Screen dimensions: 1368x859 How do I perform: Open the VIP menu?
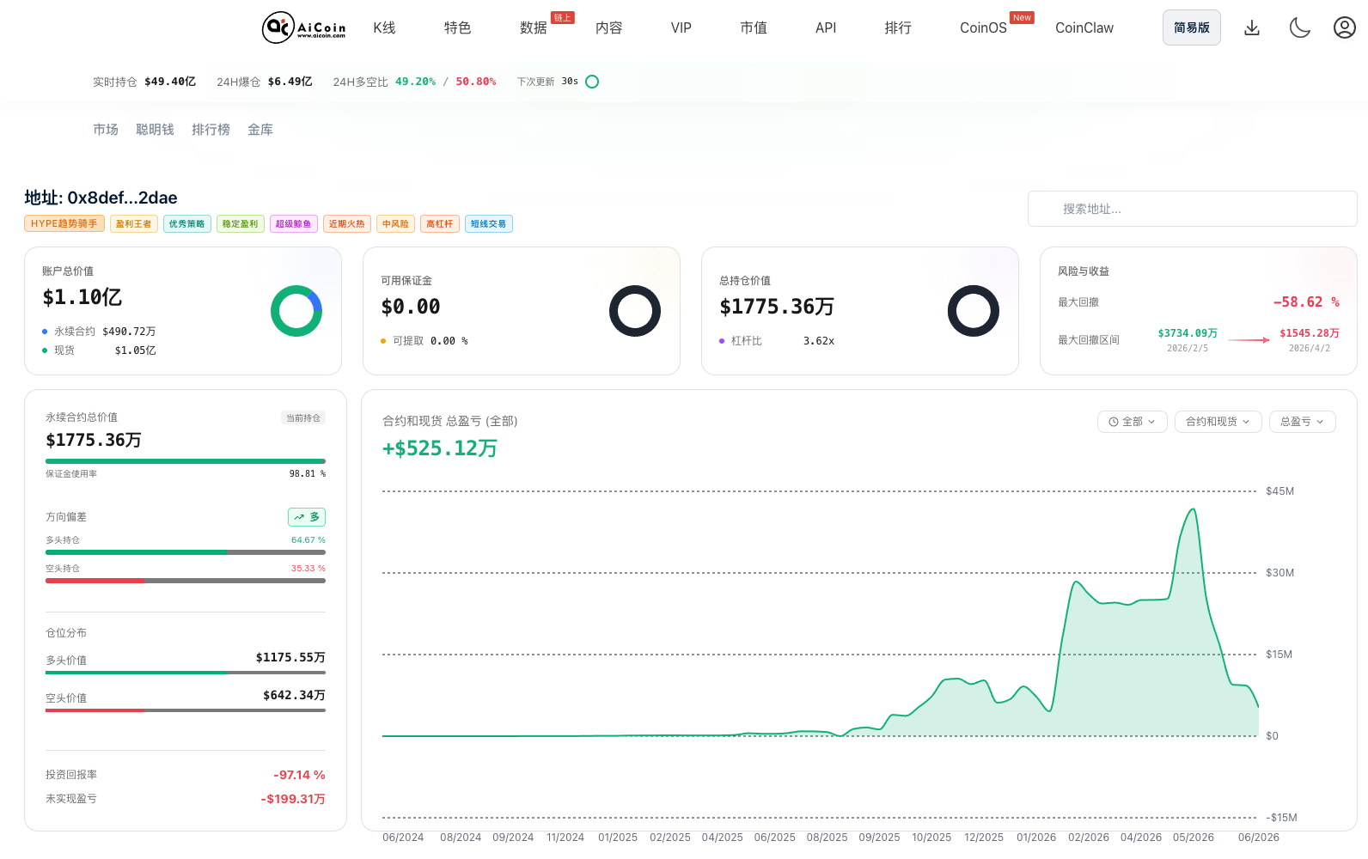[x=681, y=27]
